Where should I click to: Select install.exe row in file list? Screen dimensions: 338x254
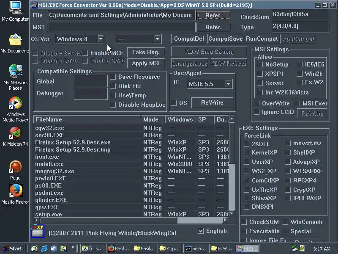click(x=131, y=164)
